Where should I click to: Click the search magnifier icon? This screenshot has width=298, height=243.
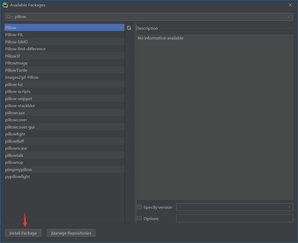(x=9, y=17)
